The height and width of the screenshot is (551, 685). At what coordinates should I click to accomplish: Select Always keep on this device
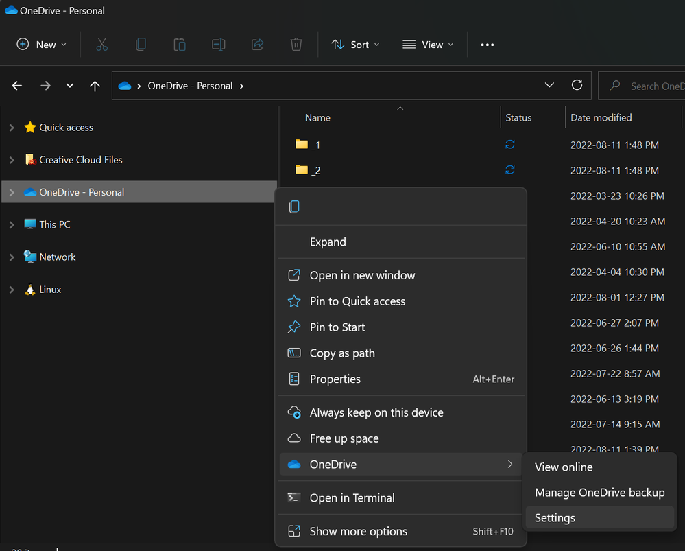click(376, 412)
